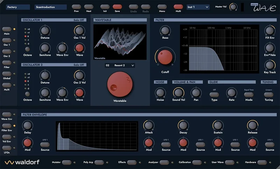Toggle Oscillator 2 Solo Off

click(x=79, y=65)
